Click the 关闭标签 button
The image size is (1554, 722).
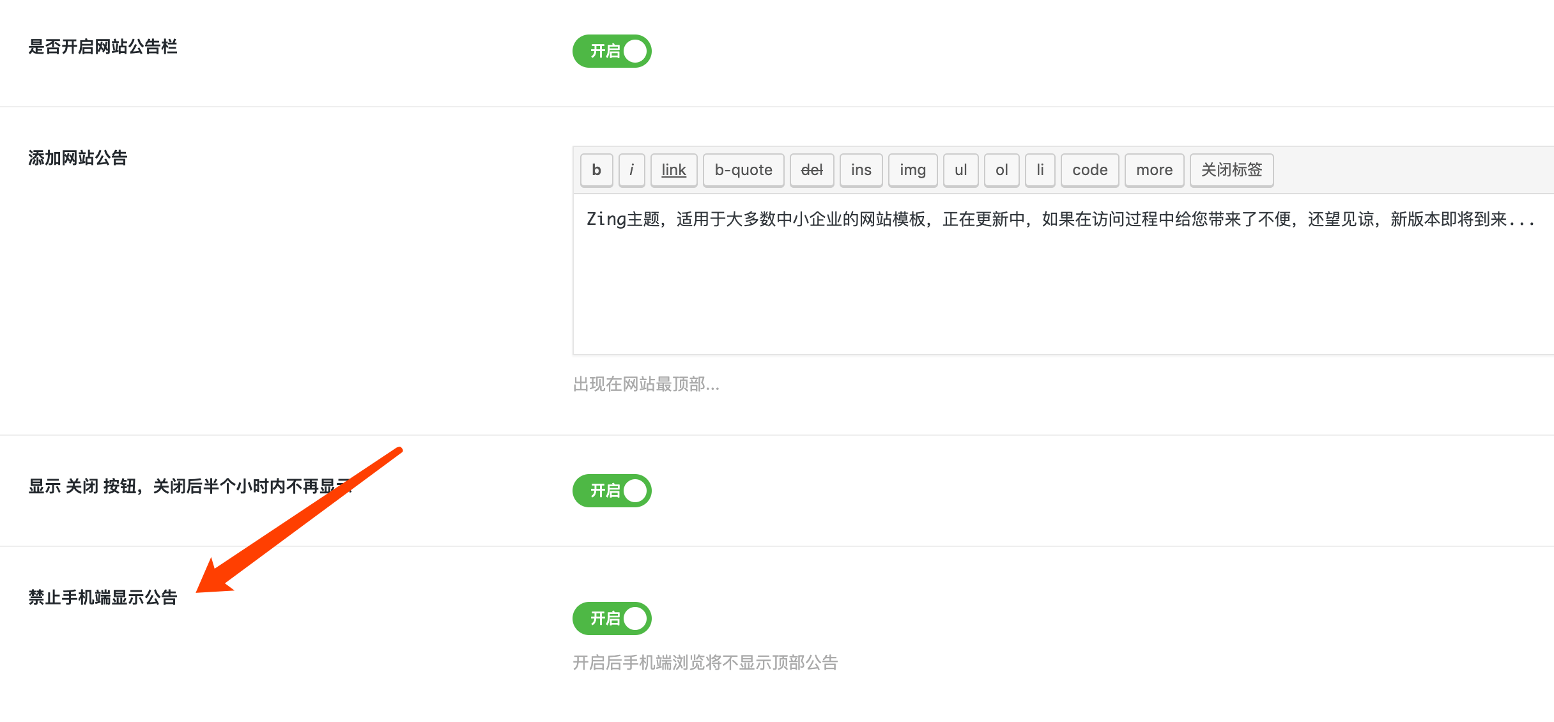[x=1231, y=170]
